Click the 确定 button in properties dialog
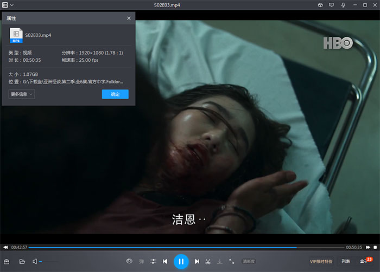 115,94
